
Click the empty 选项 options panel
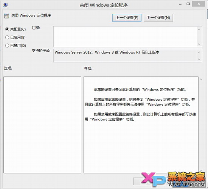tap(42, 125)
